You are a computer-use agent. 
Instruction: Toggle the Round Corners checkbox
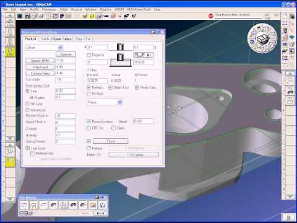pyautogui.click(x=88, y=121)
